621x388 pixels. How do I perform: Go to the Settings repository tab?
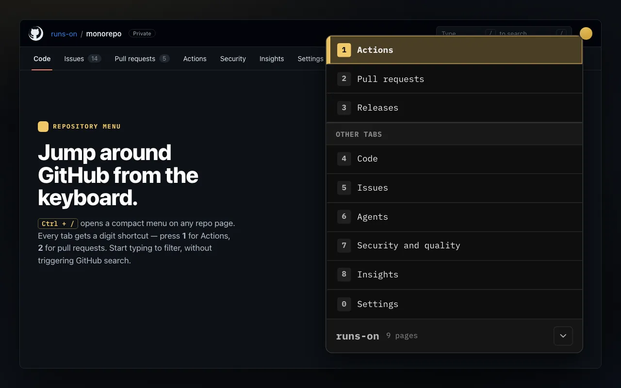point(310,59)
